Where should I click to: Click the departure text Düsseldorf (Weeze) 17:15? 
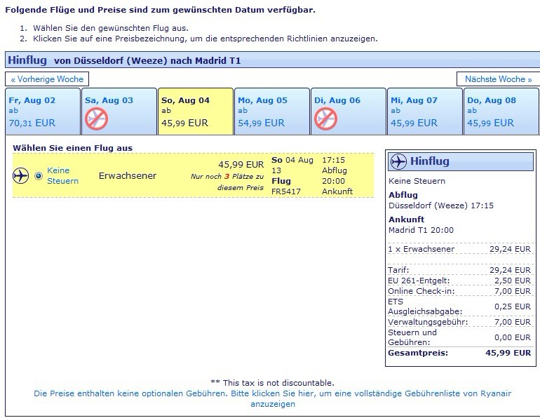point(441,205)
